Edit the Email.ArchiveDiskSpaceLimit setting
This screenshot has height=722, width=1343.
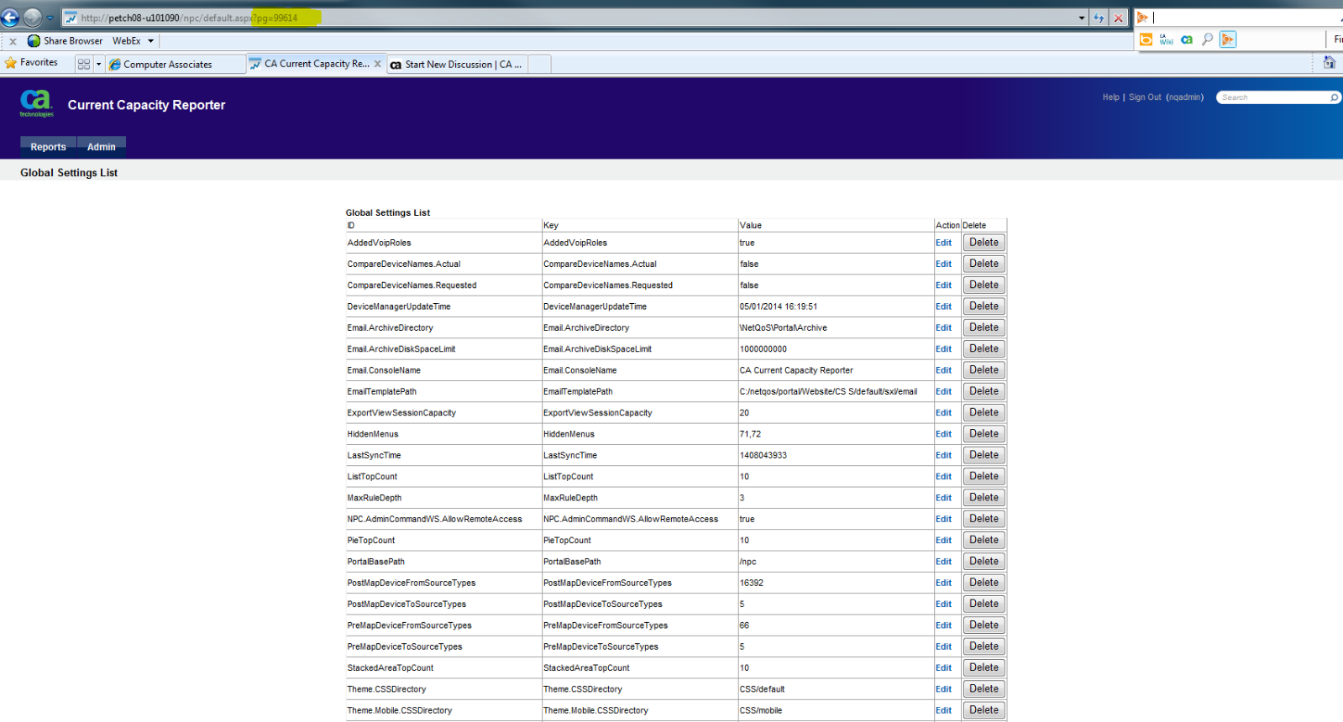point(943,348)
